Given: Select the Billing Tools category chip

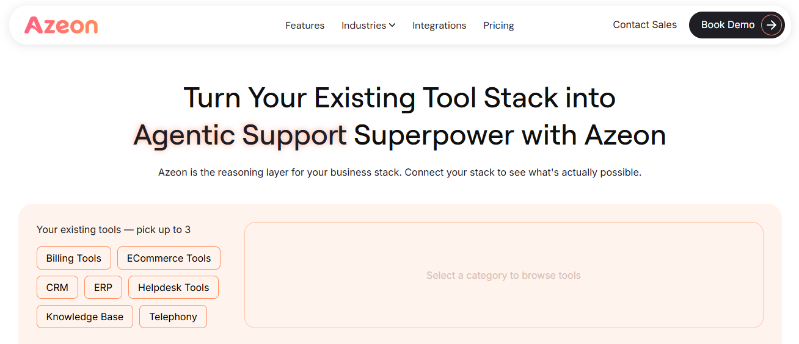Looking at the screenshot, I should click(74, 258).
